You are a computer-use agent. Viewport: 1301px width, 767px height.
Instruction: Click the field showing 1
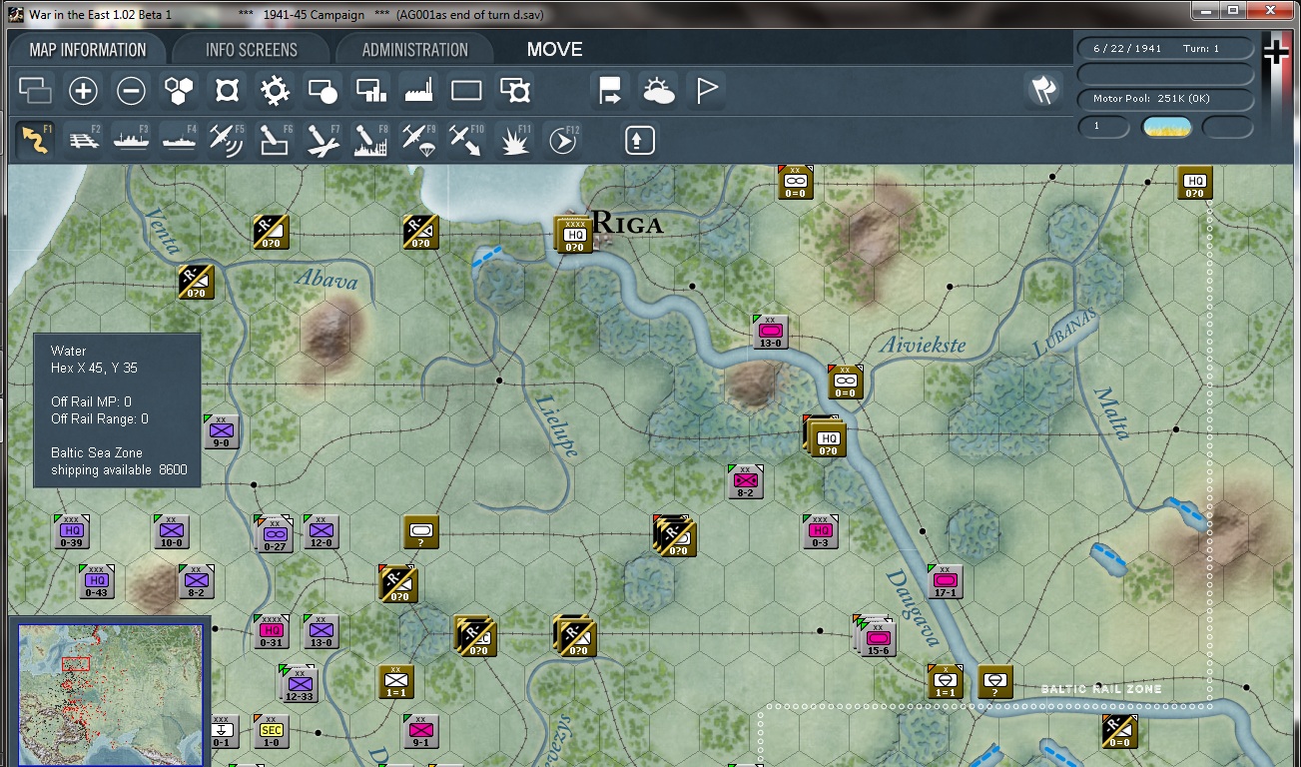pyautogui.click(x=1103, y=127)
